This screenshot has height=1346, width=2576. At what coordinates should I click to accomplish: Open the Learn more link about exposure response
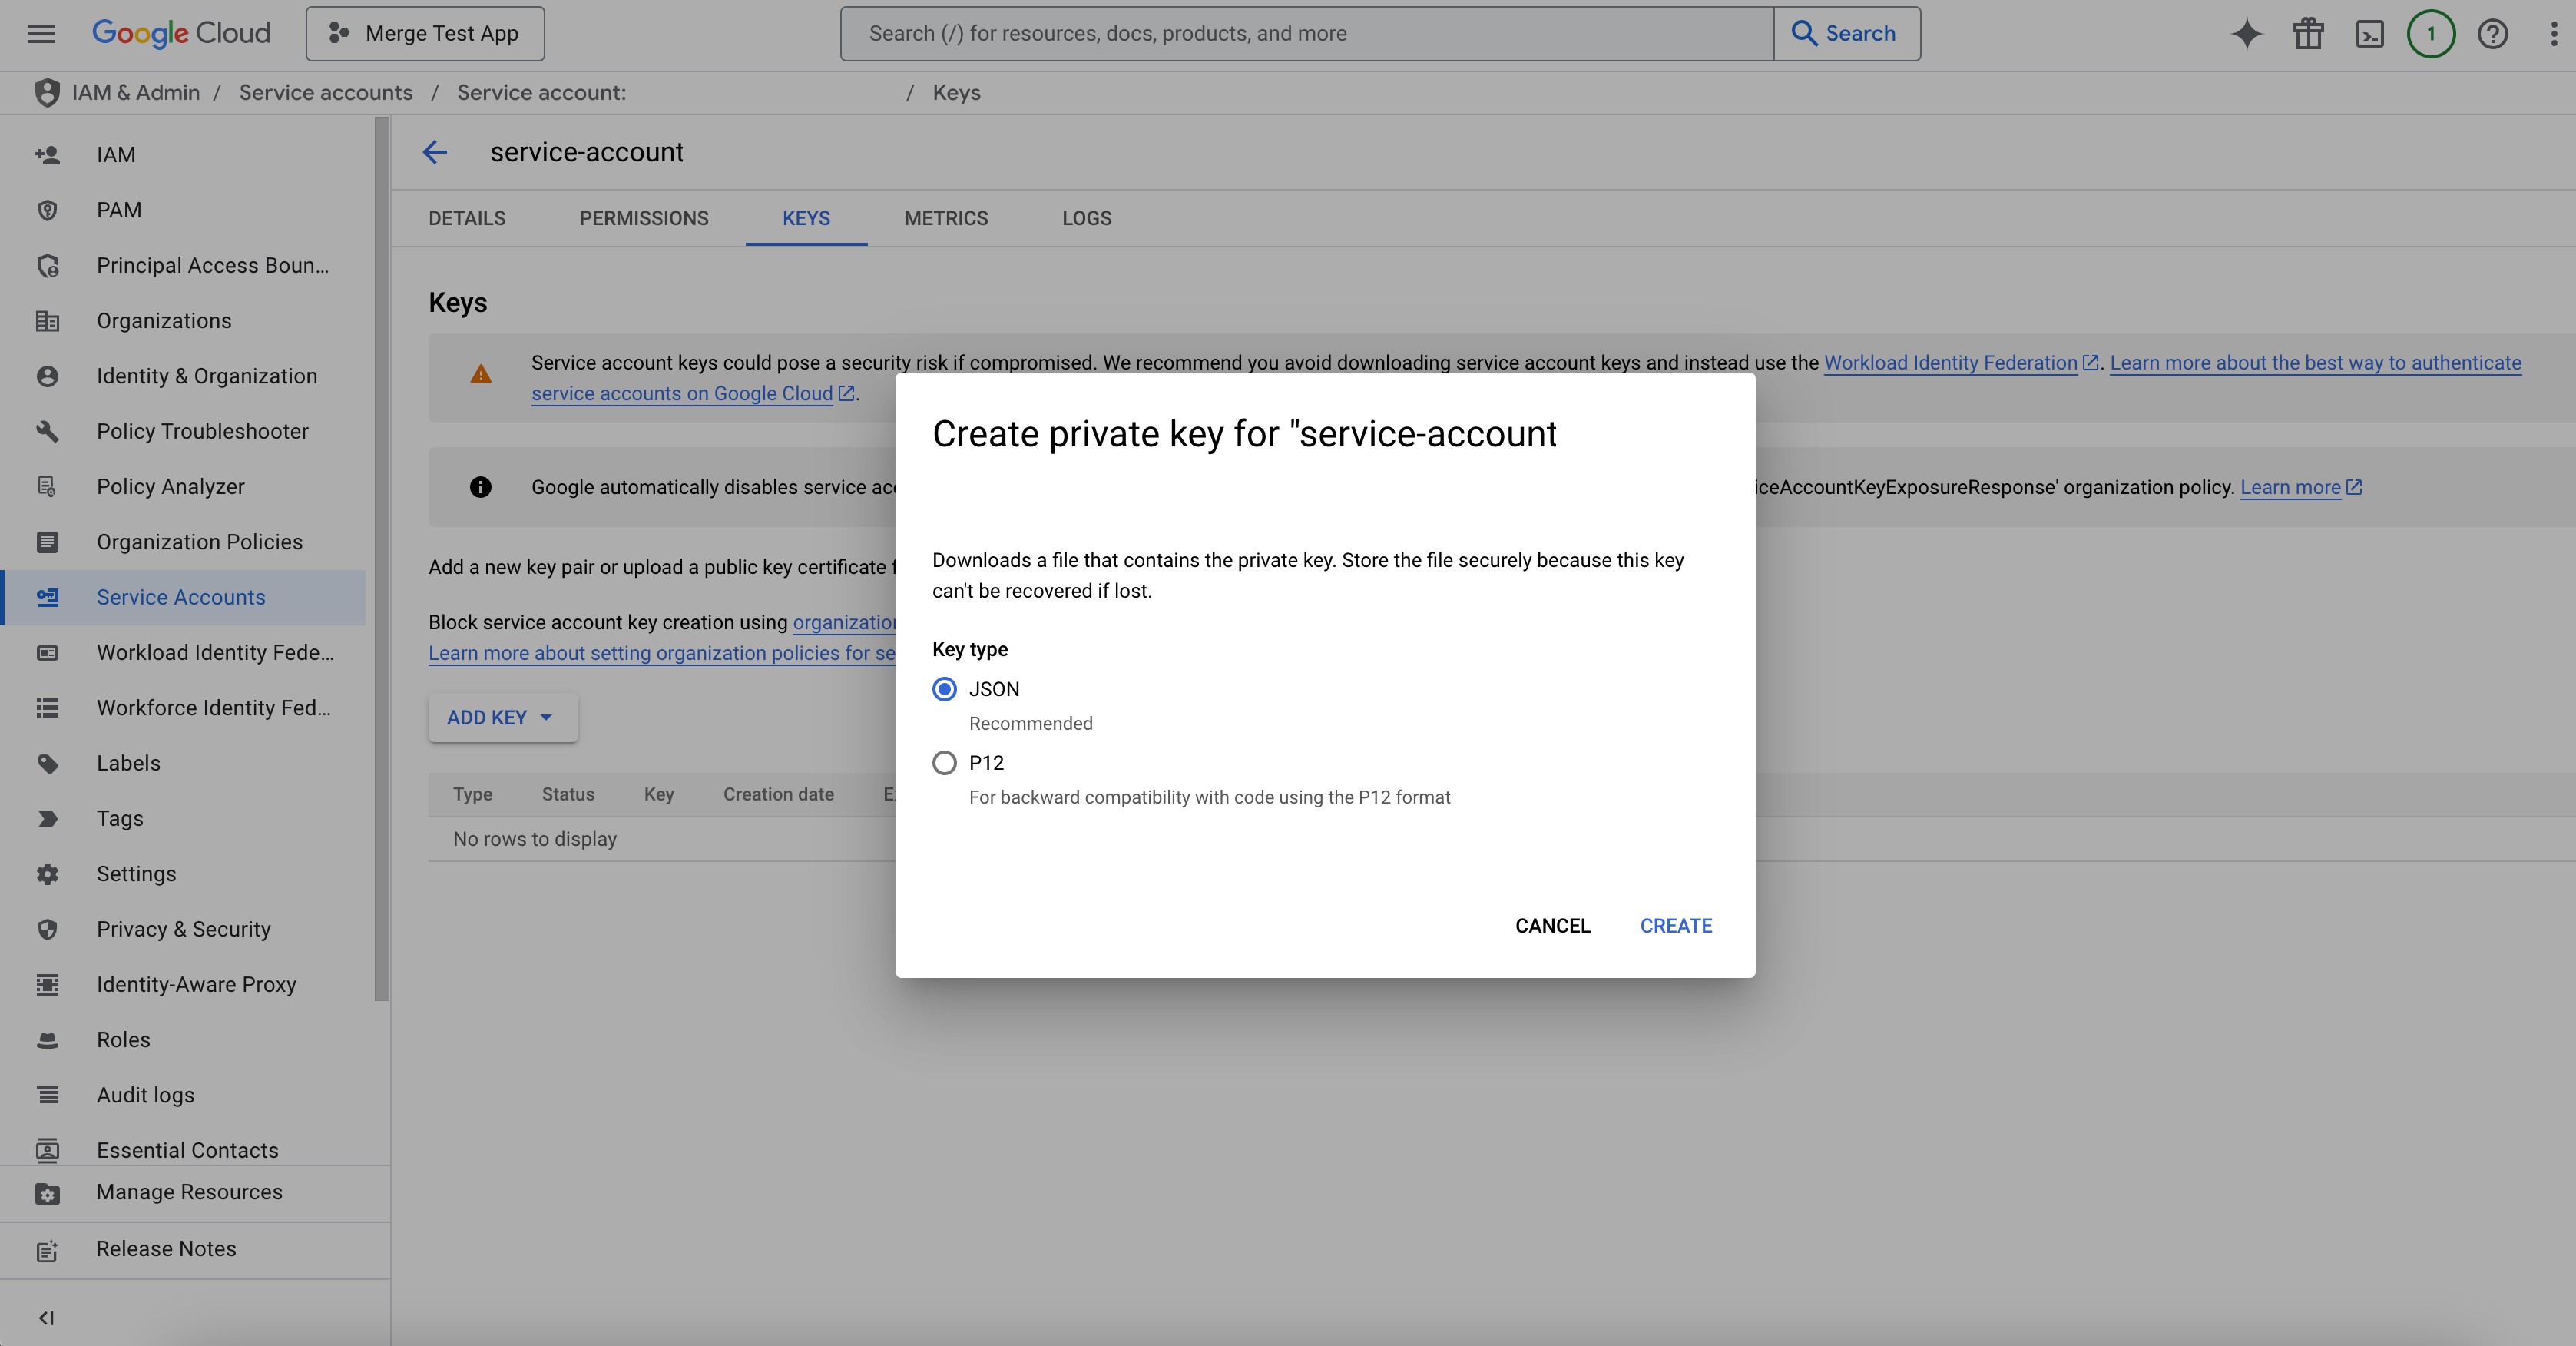(2290, 487)
